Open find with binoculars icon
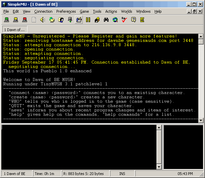 click(x=106, y=20)
